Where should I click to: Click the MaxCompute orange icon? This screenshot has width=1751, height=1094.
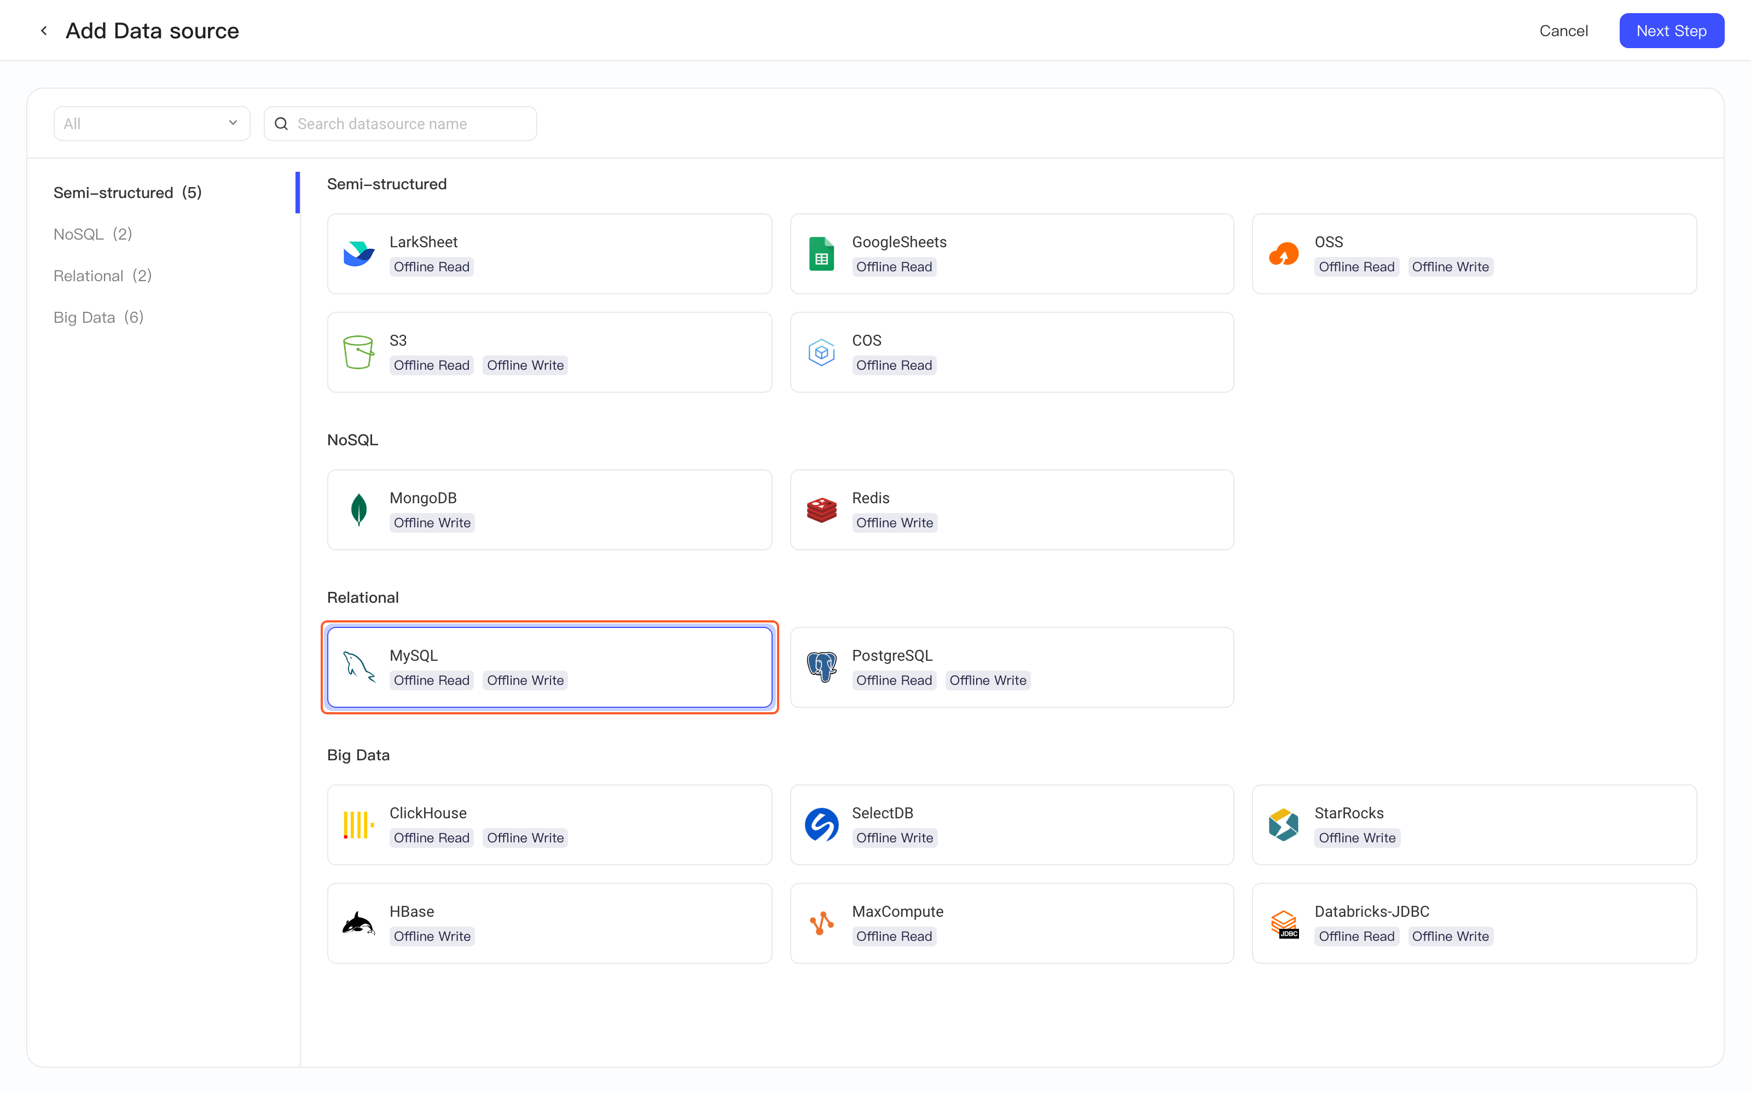point(821,923)
